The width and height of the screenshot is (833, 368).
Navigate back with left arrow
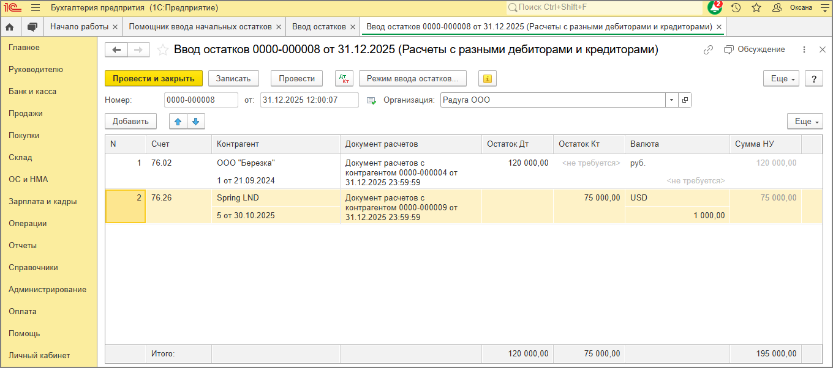(x=116, y=50)
